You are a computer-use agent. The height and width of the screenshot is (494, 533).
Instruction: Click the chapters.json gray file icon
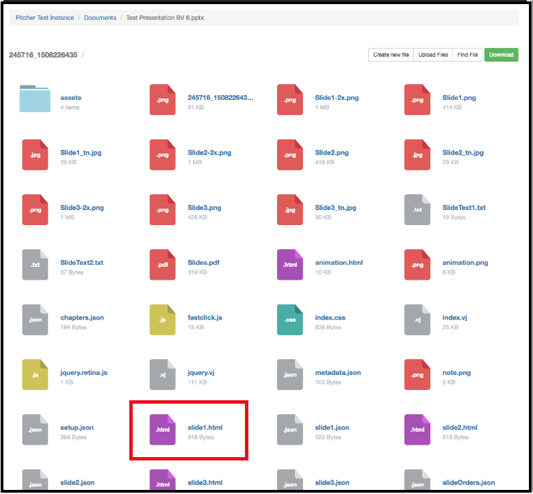click(36, 319)
